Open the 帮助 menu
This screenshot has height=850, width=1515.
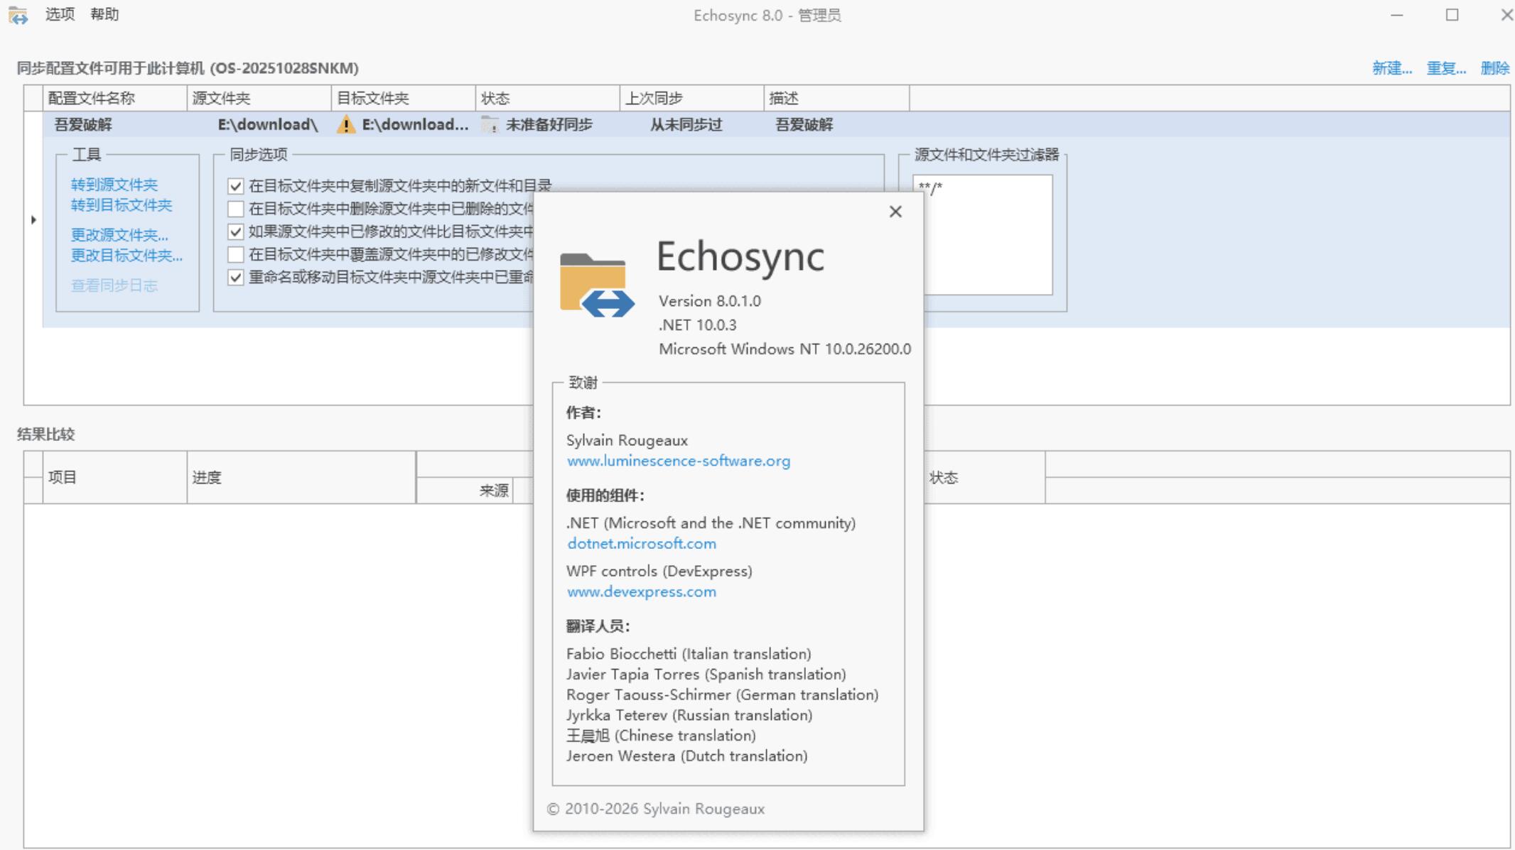pyautogui.click(x=104, y=15)
